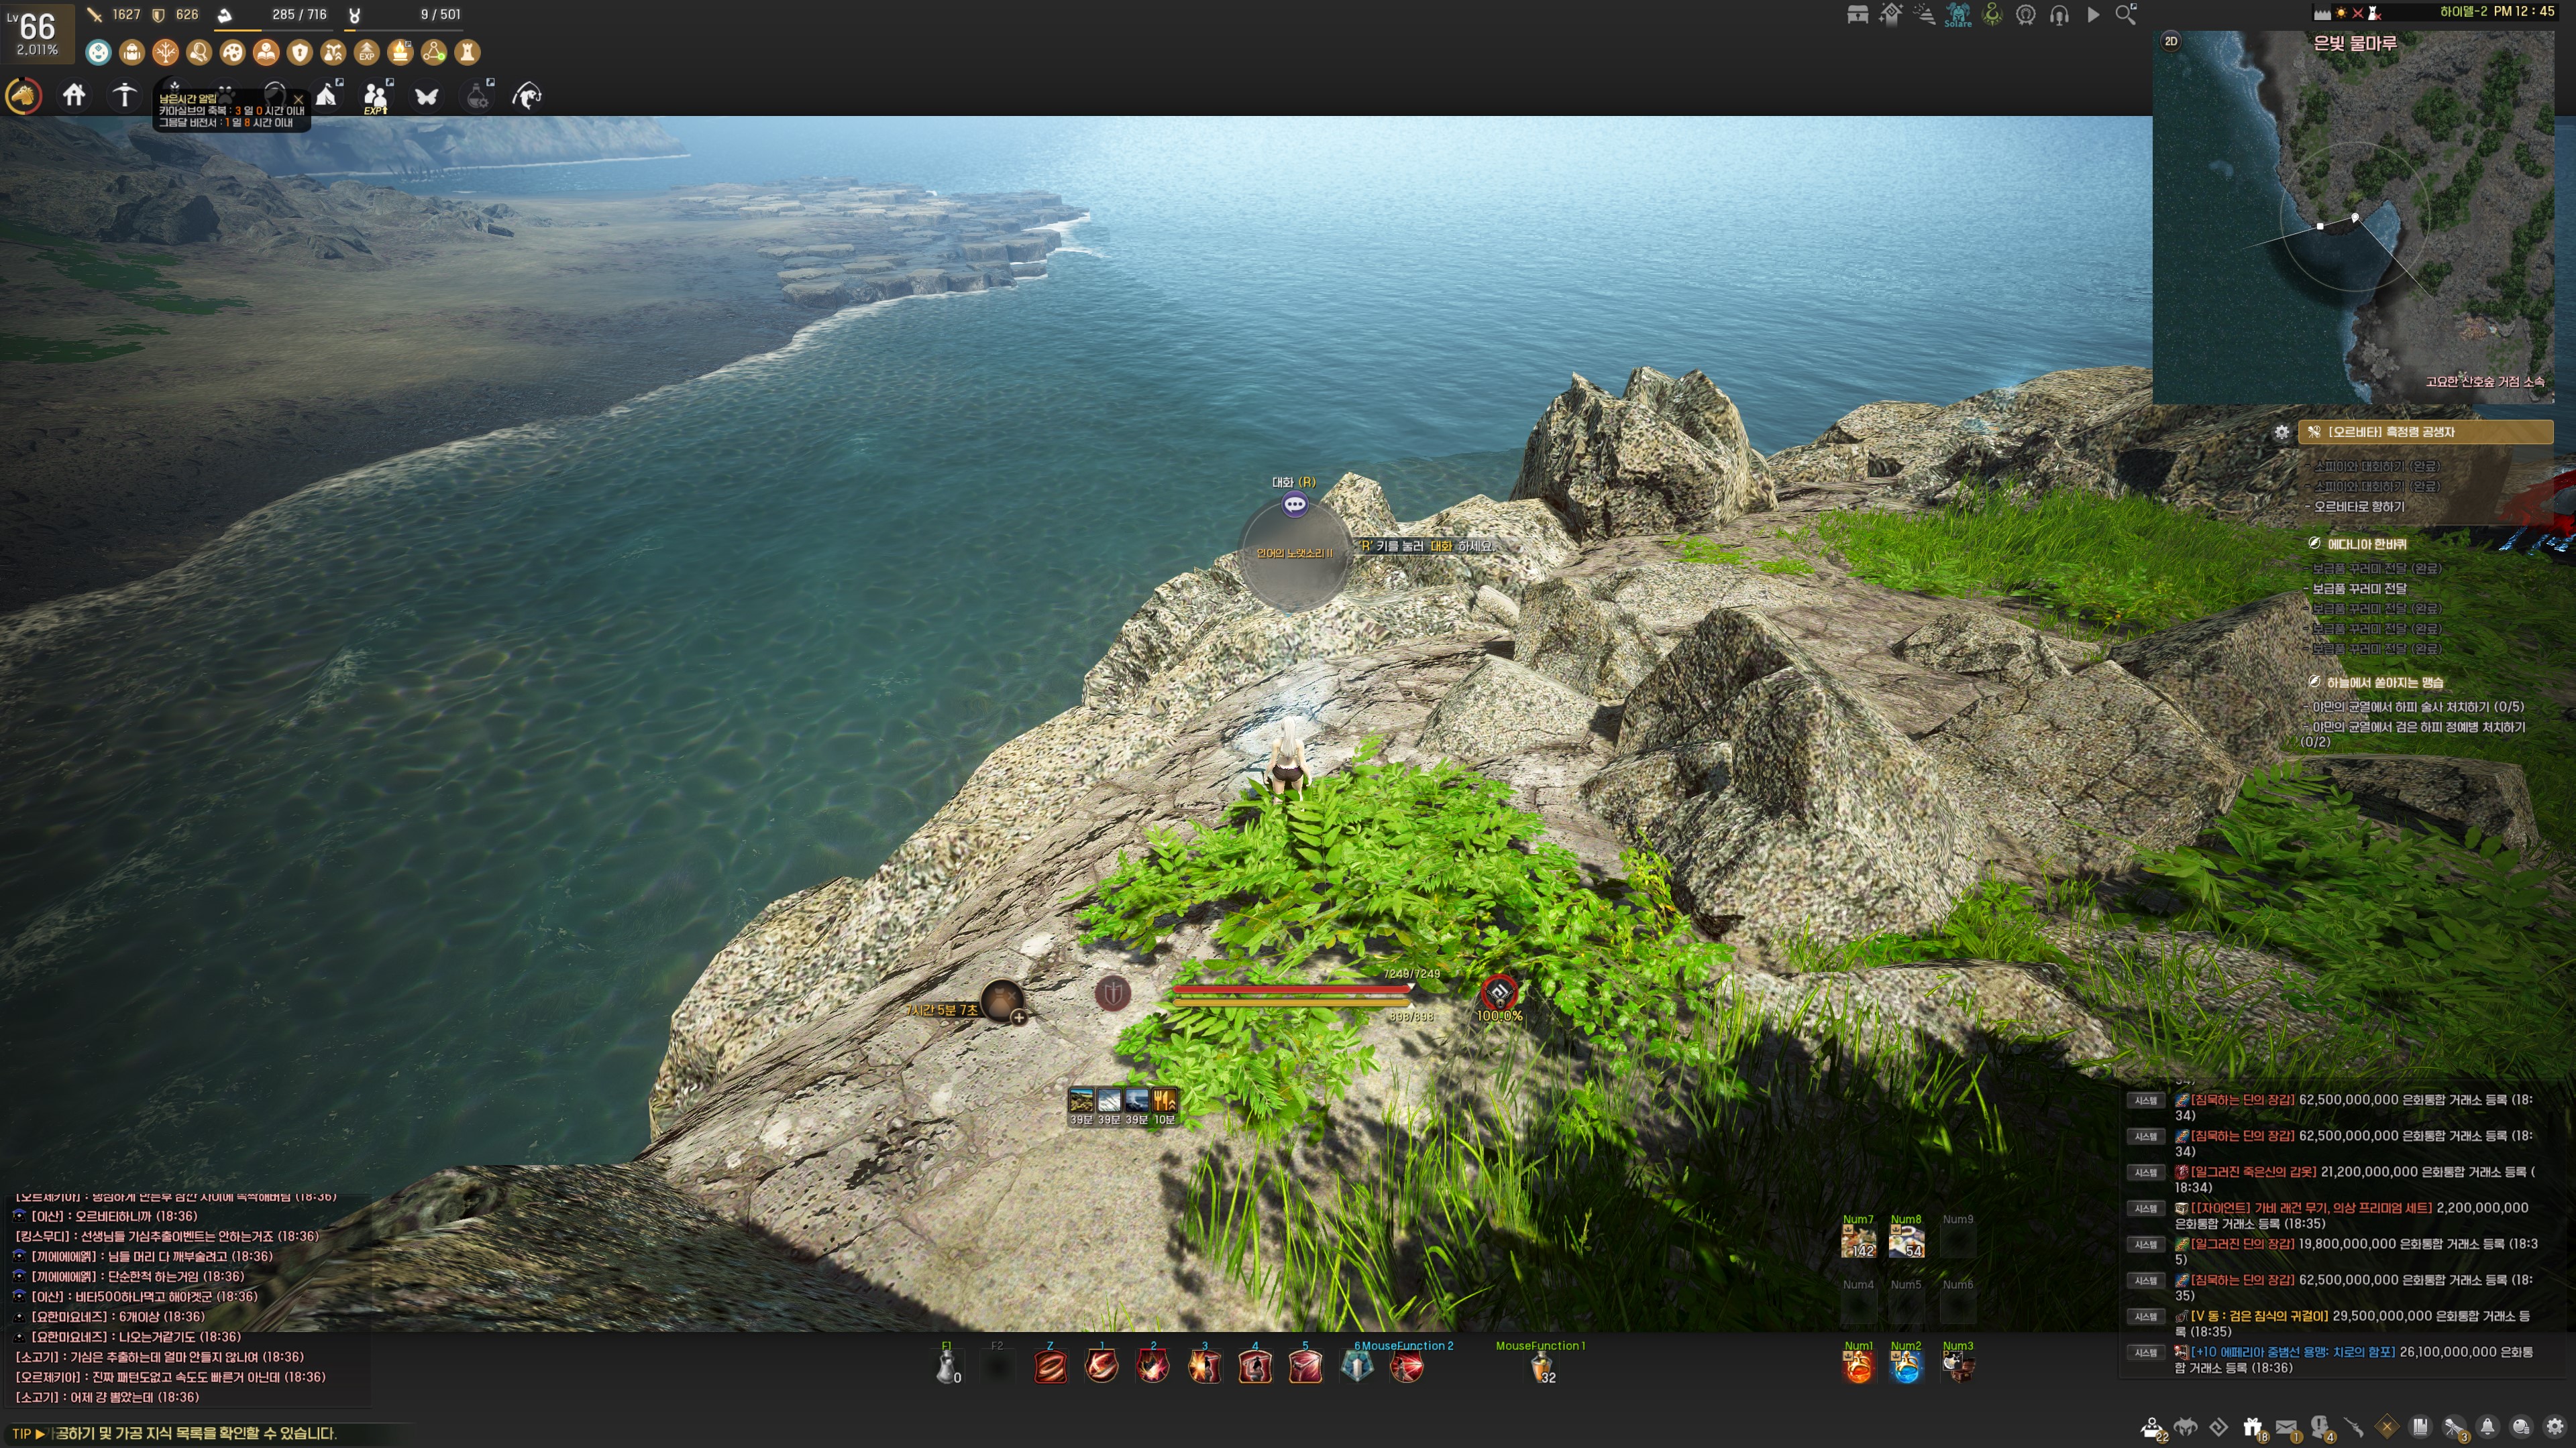Toggle the headset voice chat icon
Image resolution: width=2576 pixels, height=1448 pixels.
pos(2059,14)
